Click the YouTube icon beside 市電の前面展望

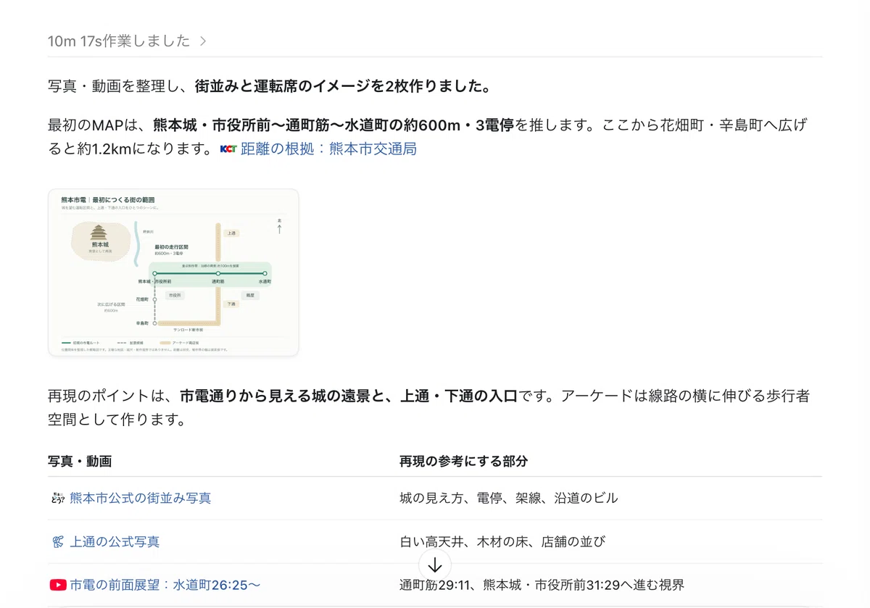tap(58, 584)
